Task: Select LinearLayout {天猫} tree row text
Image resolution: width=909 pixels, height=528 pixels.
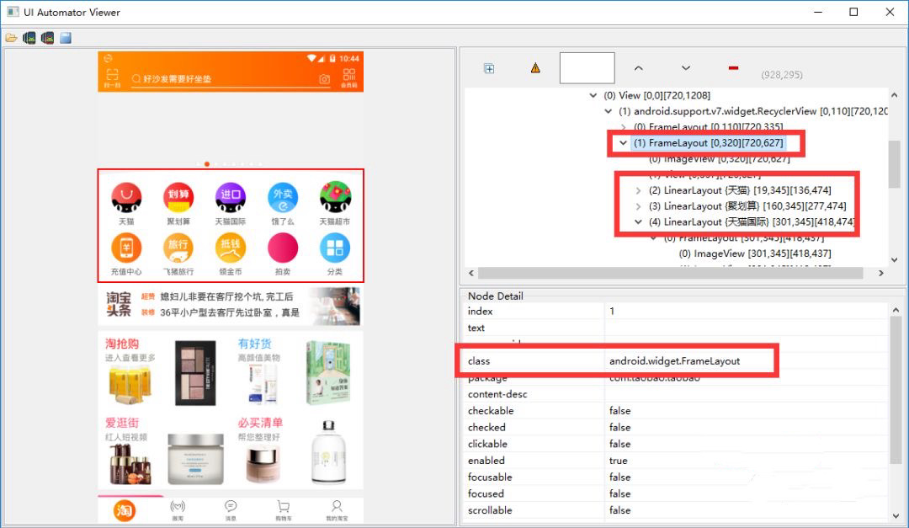Action: 740,190
